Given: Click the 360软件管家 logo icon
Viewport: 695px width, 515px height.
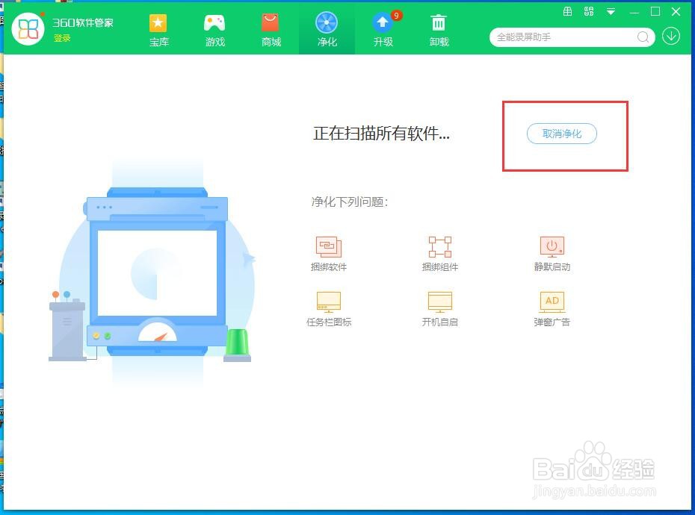Looking at the screenshot, I should coord(28,29).
